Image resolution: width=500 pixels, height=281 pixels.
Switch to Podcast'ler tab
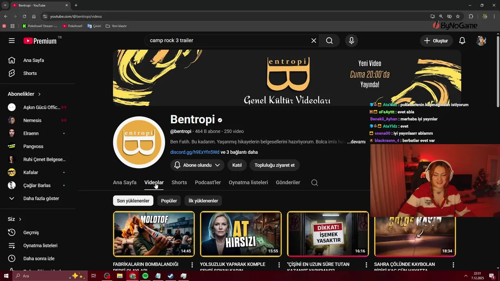pyautogui.click(x=208, y=183)
